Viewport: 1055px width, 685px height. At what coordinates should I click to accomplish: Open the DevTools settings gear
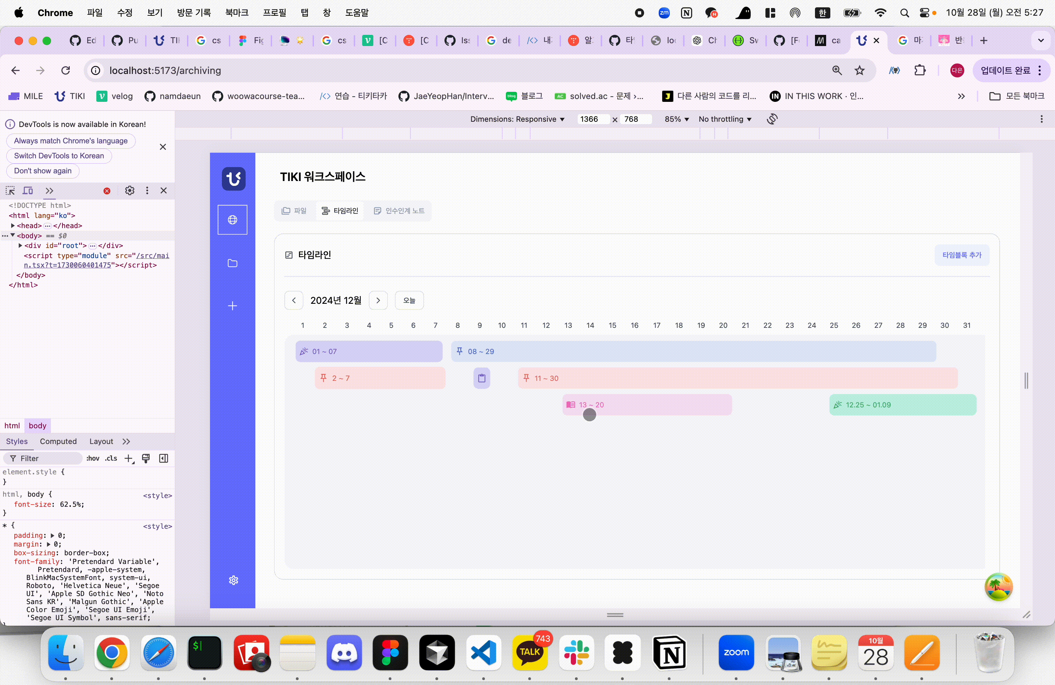[x=129, y=190]
